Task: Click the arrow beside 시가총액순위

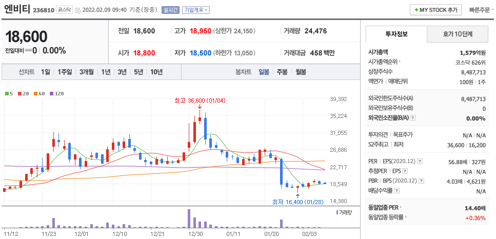Action: (400, 62)
